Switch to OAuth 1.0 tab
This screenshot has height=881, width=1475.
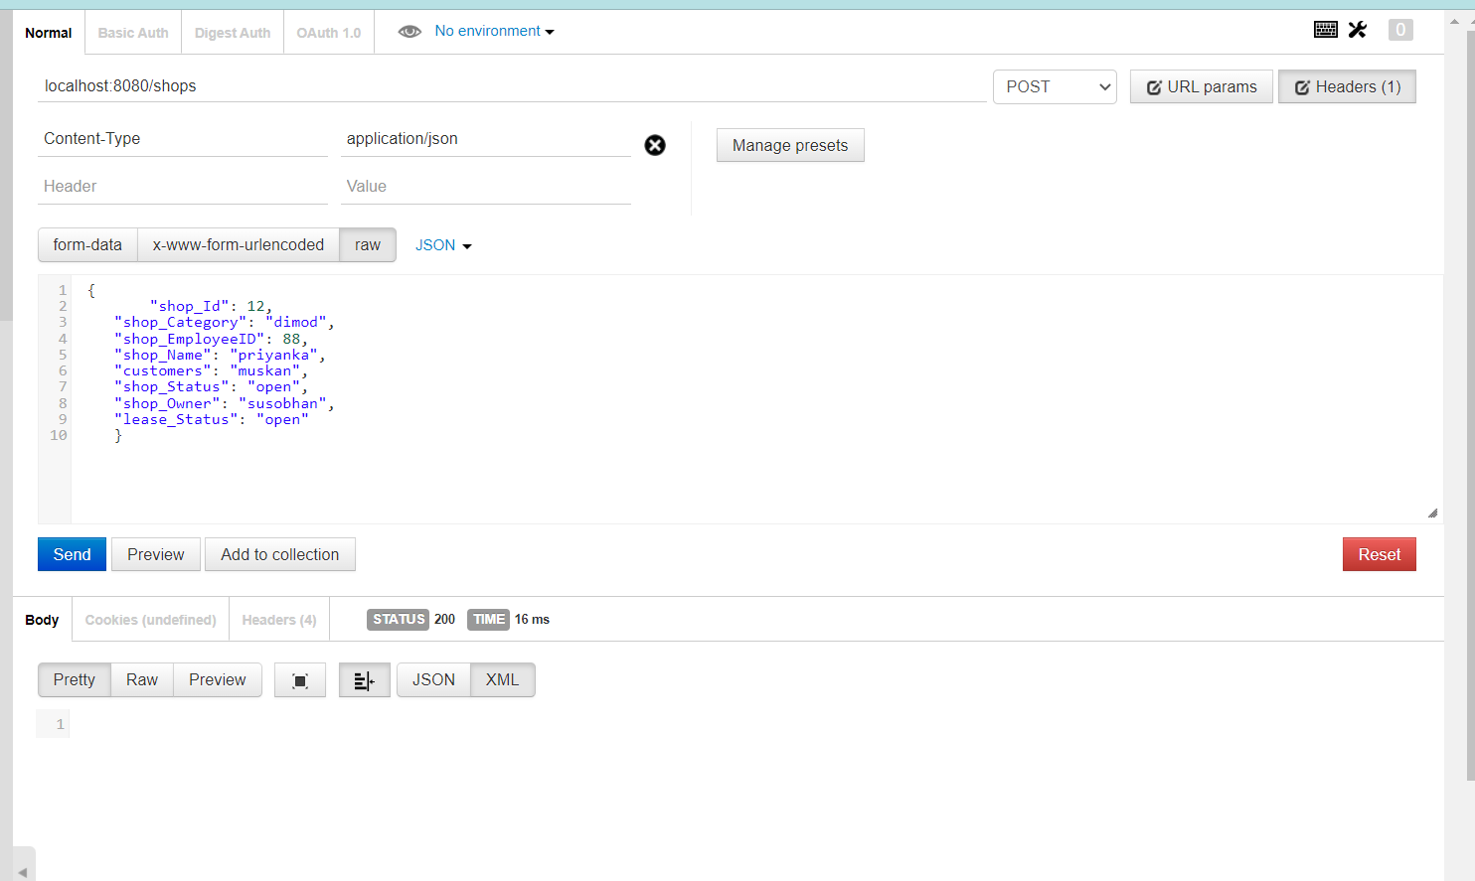click(x=329, y=33)
